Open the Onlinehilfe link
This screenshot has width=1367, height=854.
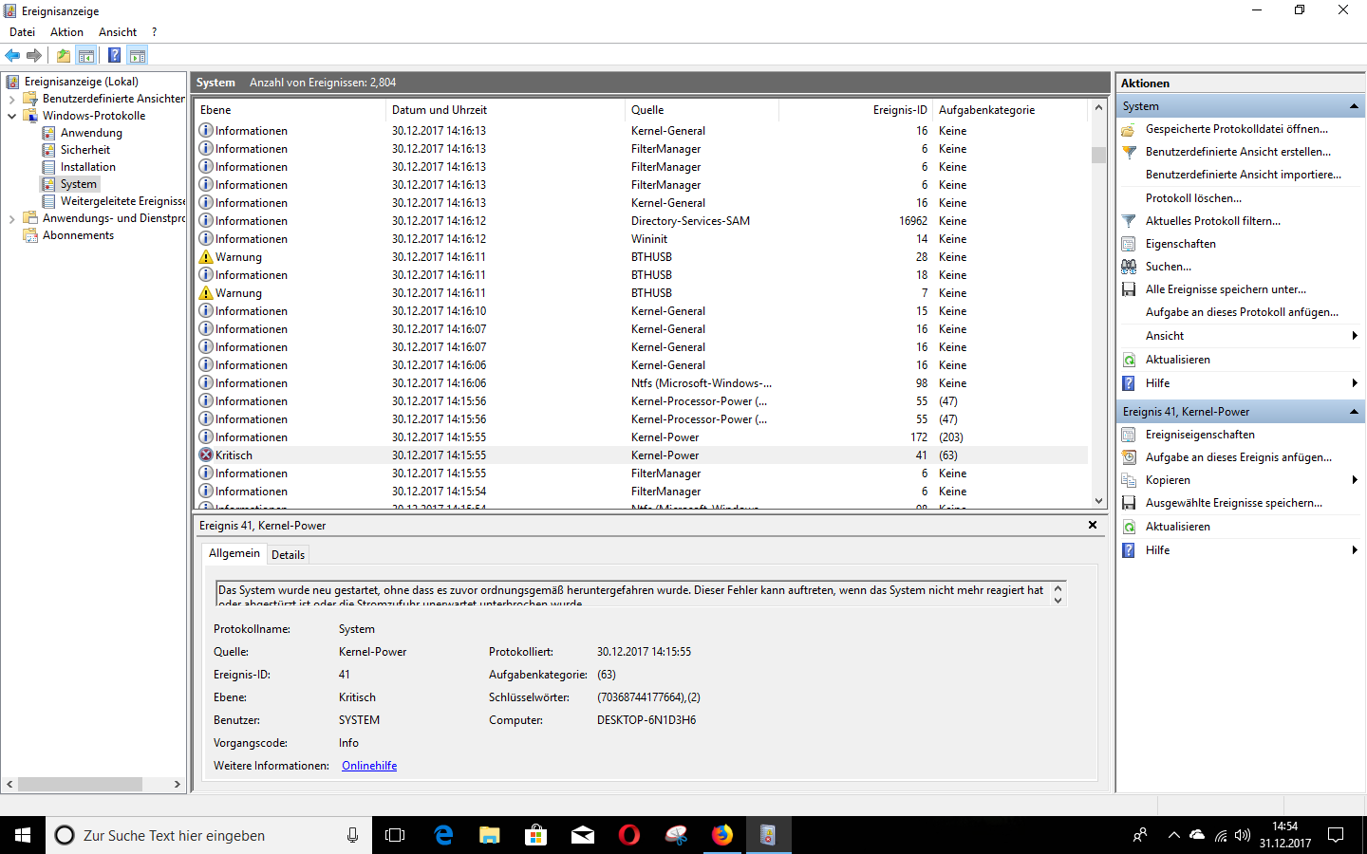point(369,766)
